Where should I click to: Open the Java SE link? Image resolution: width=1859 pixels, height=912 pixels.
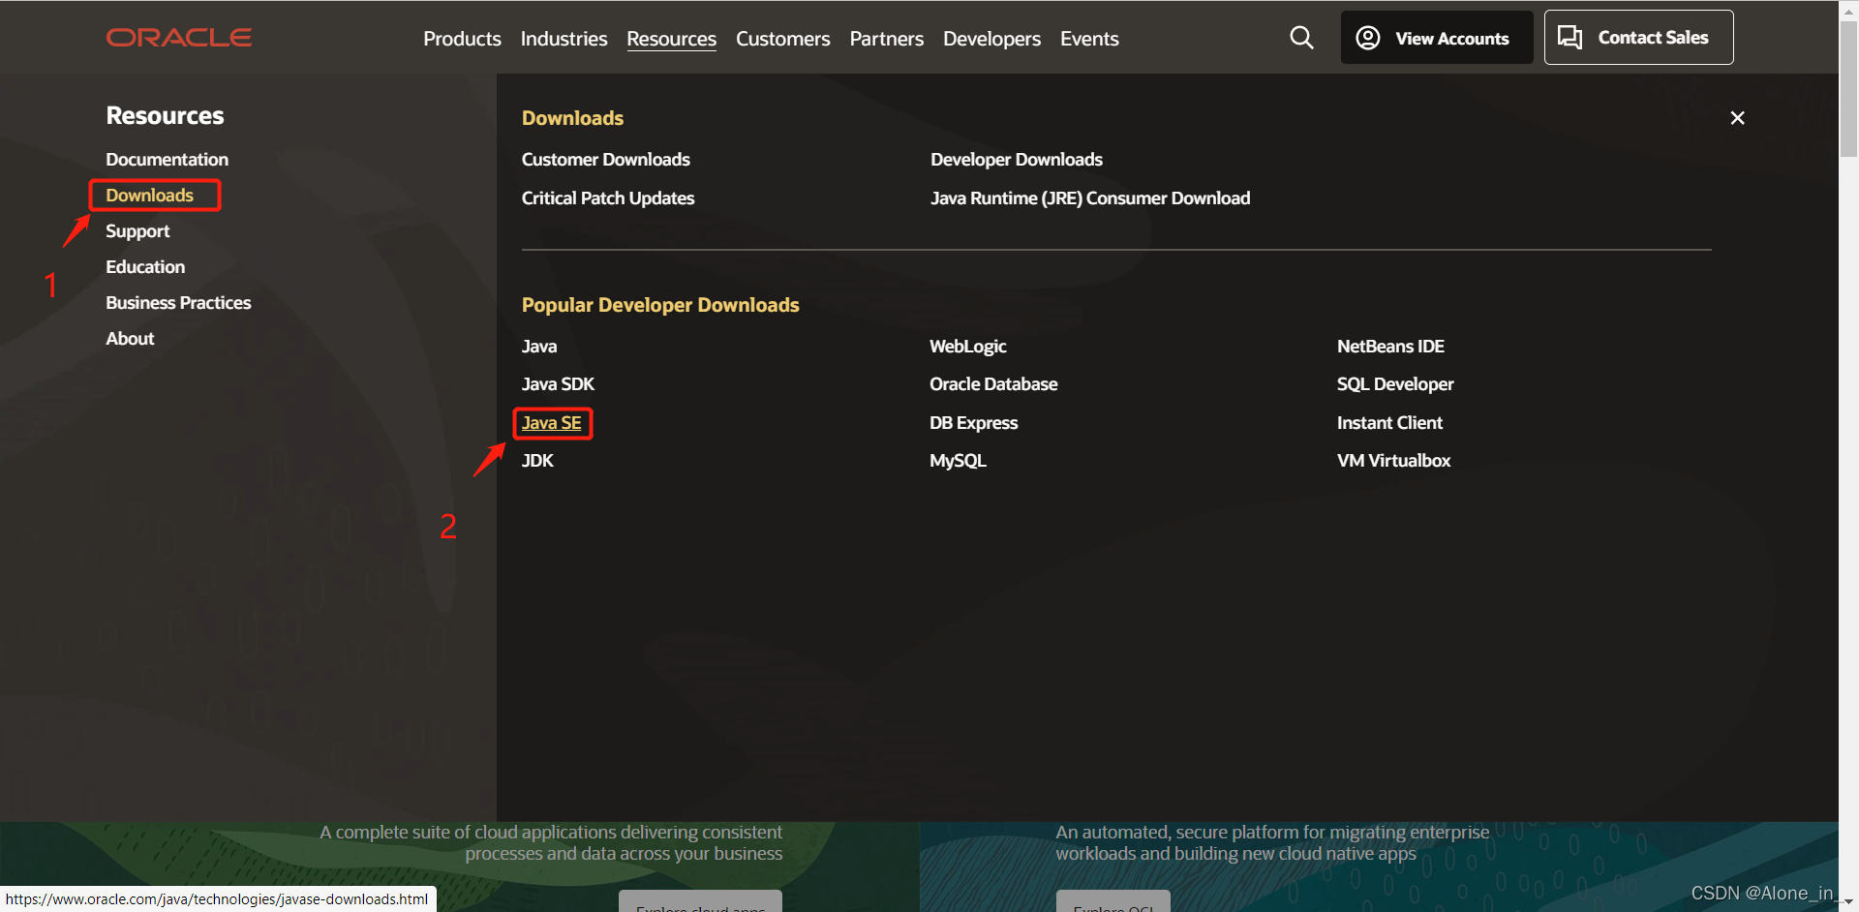pyautogui.click(x=552, y=423)
